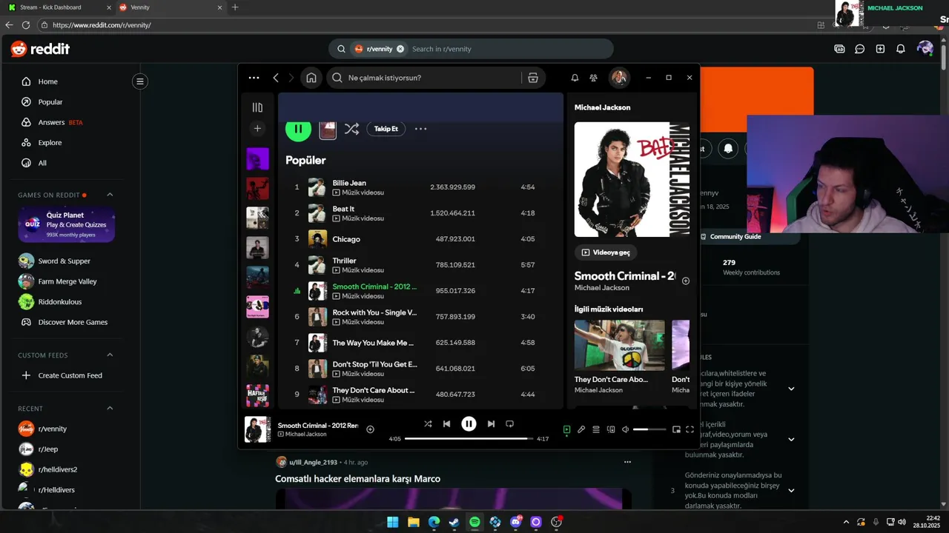Screen dimensions: 949x533
Task: Toggle the Now Playing view panel
Action: pos(566,429)
